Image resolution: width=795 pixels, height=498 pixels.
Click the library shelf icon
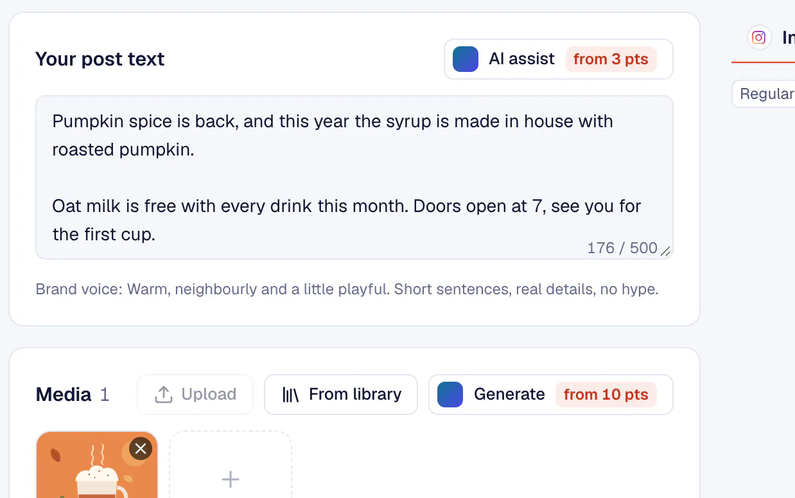[291, 395]
